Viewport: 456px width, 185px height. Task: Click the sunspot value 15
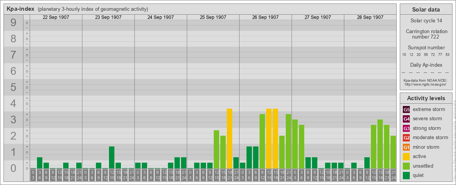pos(404,55)
